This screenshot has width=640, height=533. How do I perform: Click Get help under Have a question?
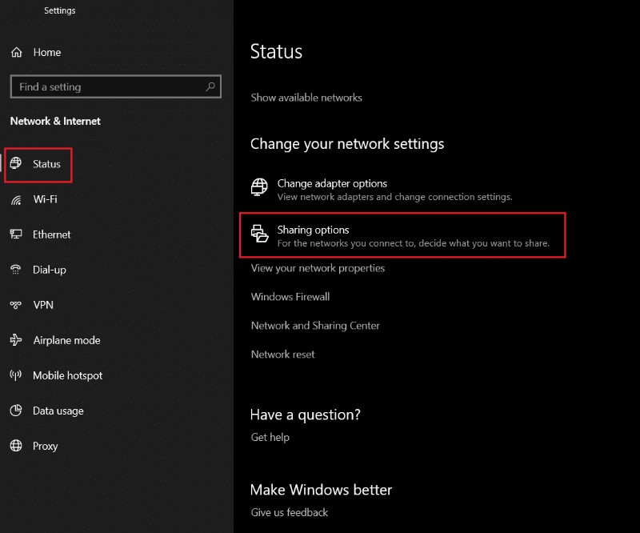(270, 437)
